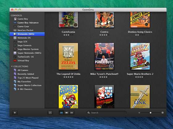Open My Favorites collection label

(x=24, y=82)
